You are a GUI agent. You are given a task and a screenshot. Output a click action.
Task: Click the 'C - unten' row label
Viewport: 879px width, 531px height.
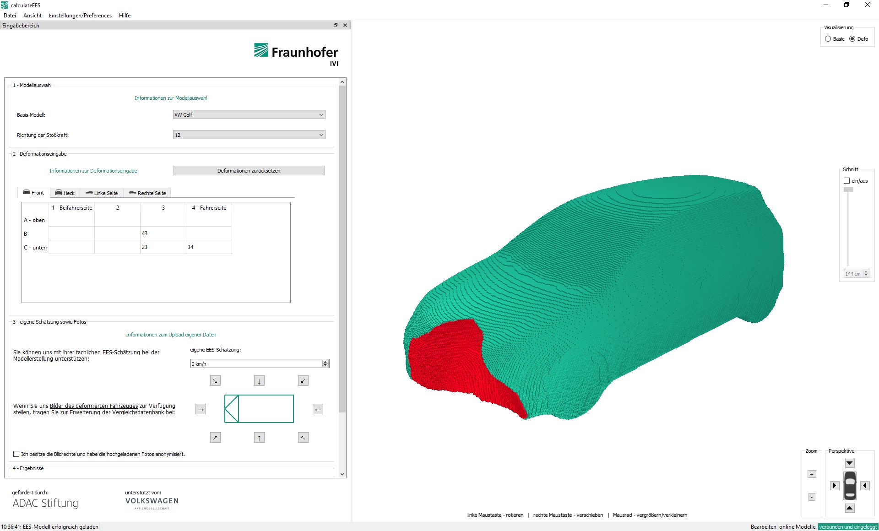35,248
